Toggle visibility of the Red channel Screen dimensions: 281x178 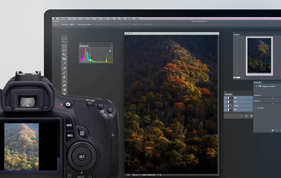coord(226,102)
